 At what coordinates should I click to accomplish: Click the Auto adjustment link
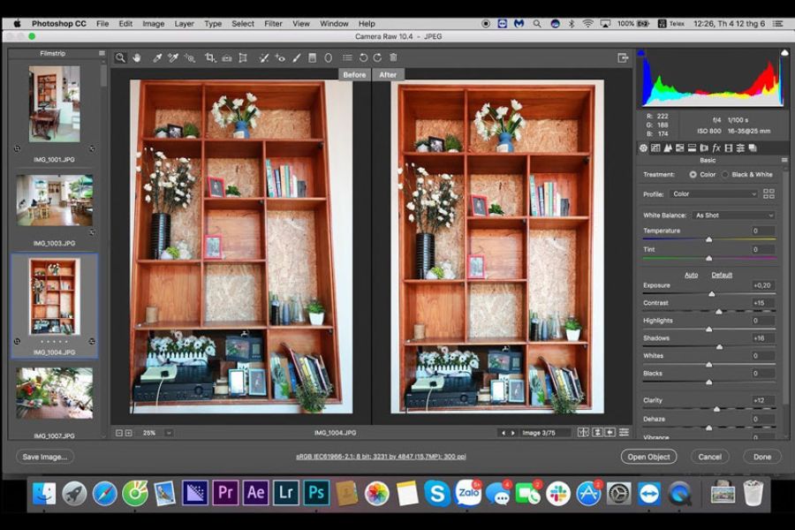click(x=691, y=275)
